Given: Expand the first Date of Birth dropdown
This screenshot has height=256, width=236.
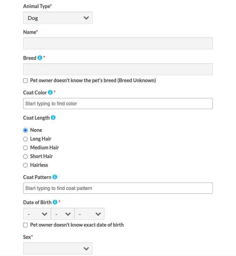Looking at the screenshot, I should (x=37, y=214).
